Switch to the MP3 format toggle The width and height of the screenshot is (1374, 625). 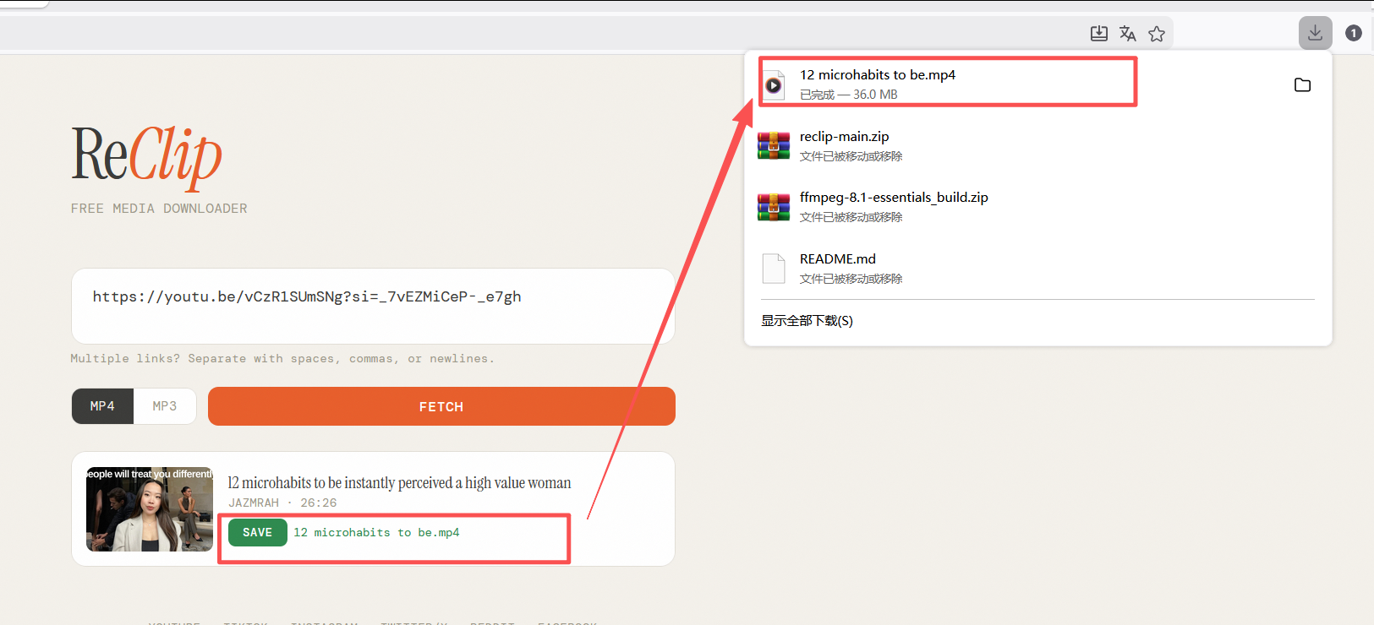(x=165, y=406)
